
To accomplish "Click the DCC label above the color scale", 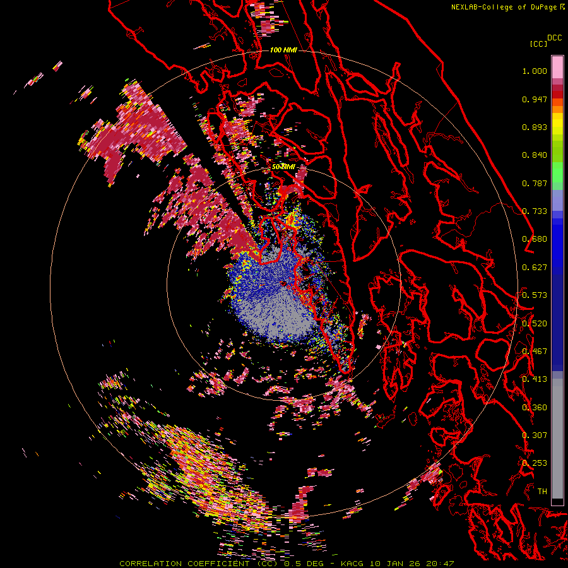I will point(555,38).
